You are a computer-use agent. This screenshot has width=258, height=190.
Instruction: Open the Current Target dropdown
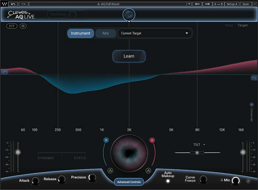click(x=155, y=33)
